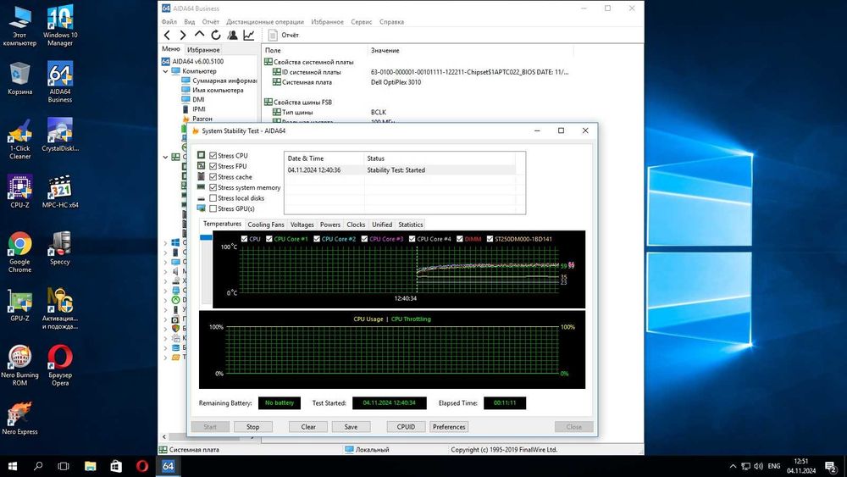Go up one level in AIDA64 toolbar
This screenshot has height=477, width=847.
pos(199,35)
